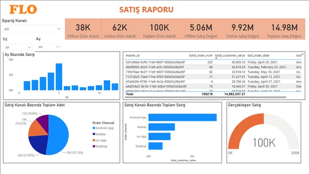Open the Sipariş Kanalı dropdown

tap(32, 29)
